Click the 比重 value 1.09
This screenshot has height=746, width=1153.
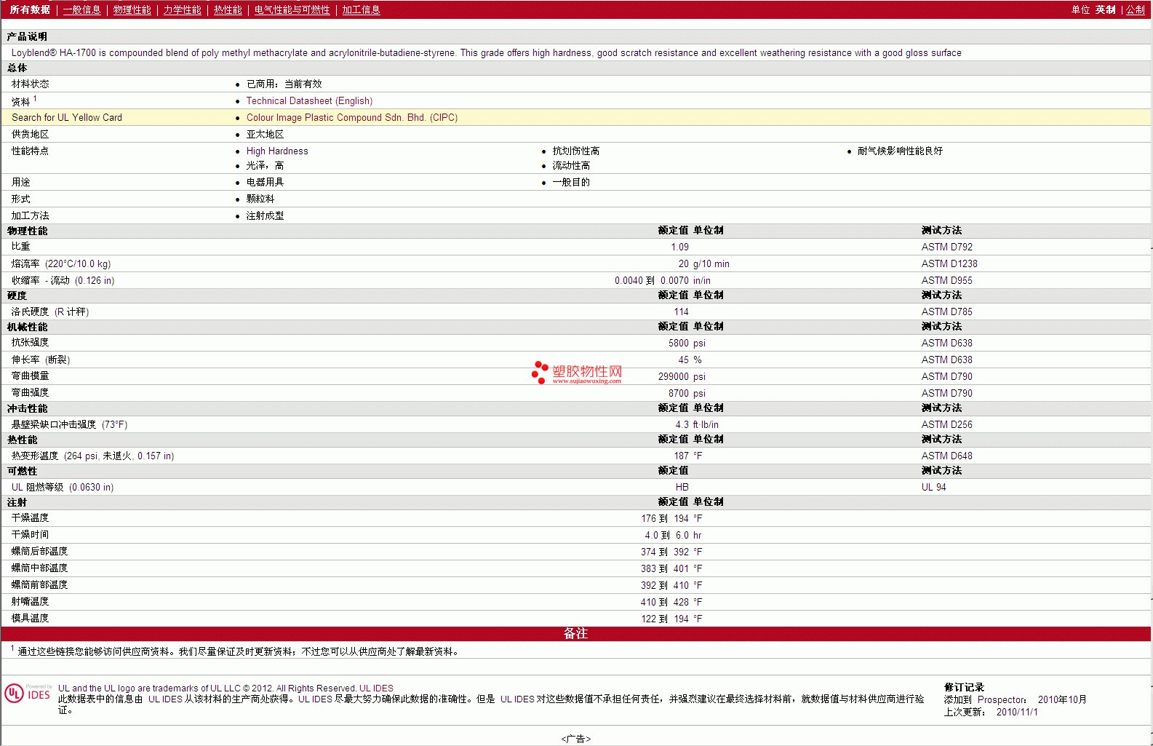pyautogui.click(x=679, y=247)
